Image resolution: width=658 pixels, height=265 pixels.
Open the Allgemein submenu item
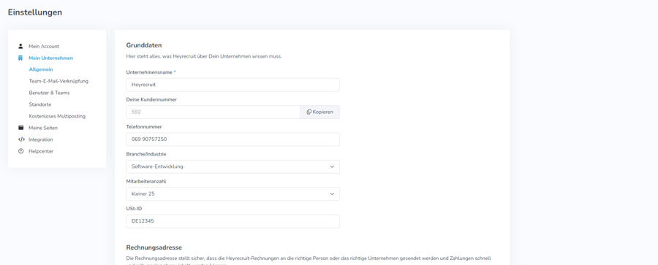click(41, 69)
